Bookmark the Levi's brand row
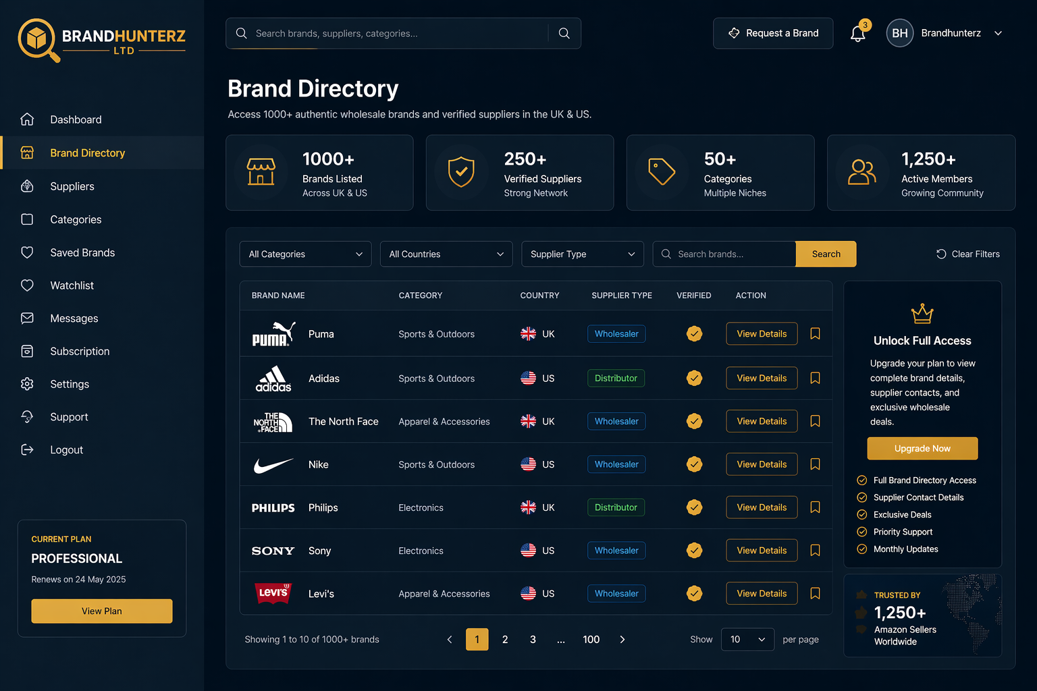Viewport: 1037px width, 691px height. pyautogui.click(x=815, y=593)
